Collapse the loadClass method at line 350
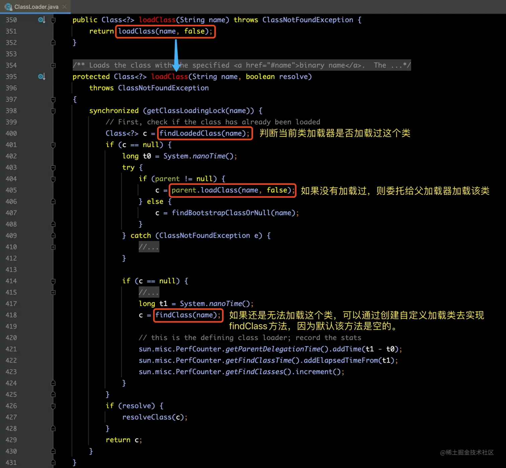Viewport: 506px width, 468px height. pos(53,20)
